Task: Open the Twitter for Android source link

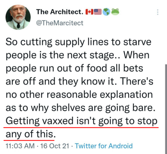Action: [104, 146]
